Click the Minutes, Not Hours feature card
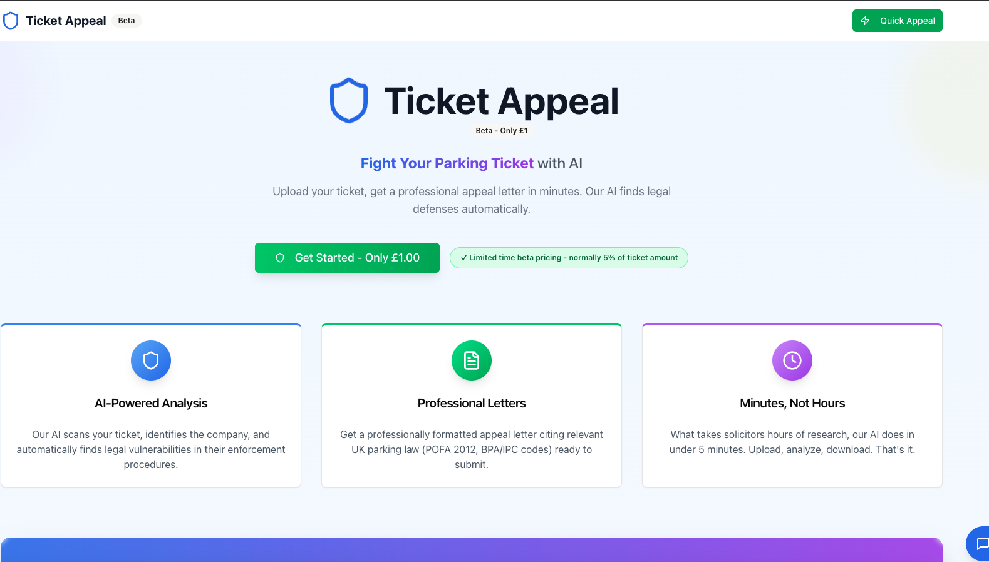989x562 pixels. 792,405
